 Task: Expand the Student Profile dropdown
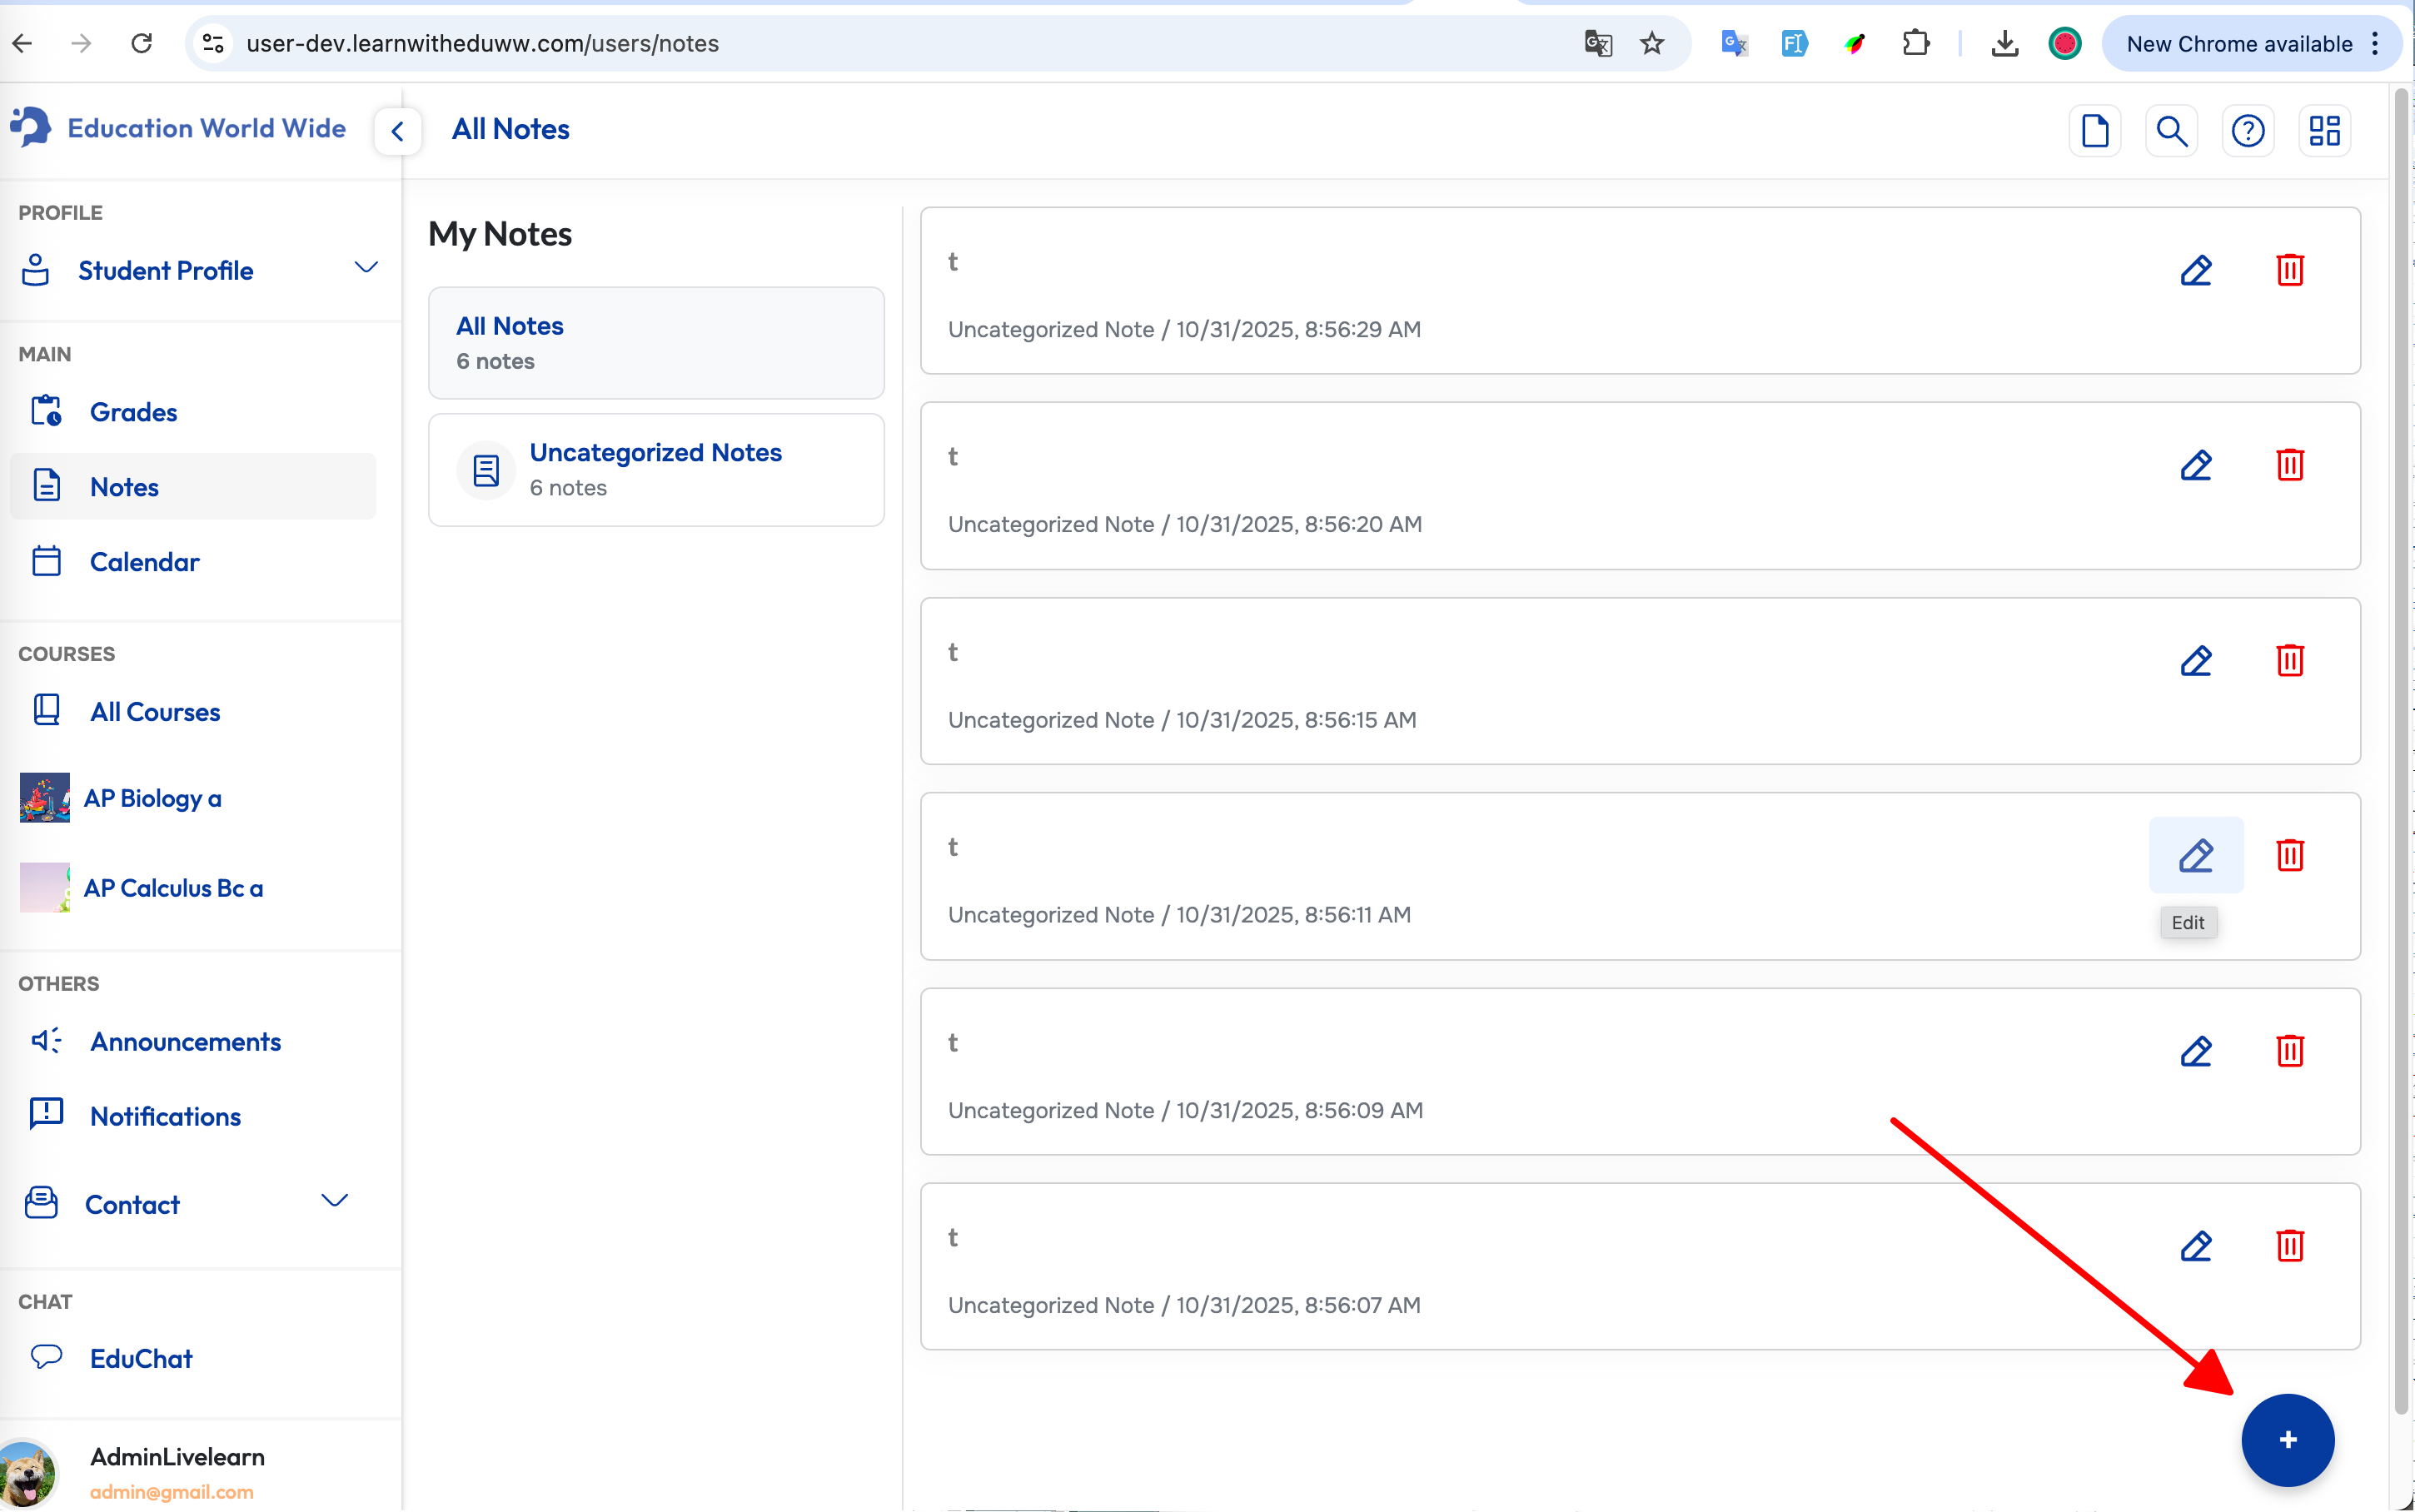click(x=366, y=268)
